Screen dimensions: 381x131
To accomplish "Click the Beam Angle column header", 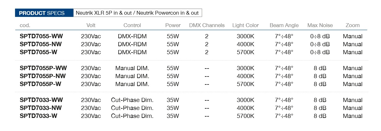I will (284, 25).
